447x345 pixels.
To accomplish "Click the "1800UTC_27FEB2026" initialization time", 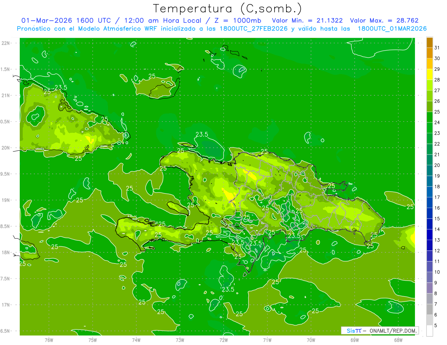I will tap(254, 29).
